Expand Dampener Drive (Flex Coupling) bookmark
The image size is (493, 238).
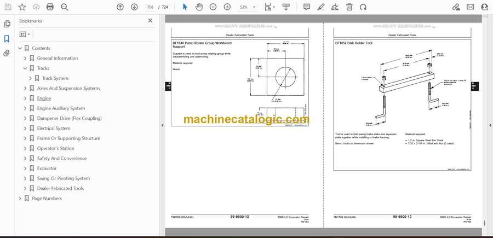point(25,118)
